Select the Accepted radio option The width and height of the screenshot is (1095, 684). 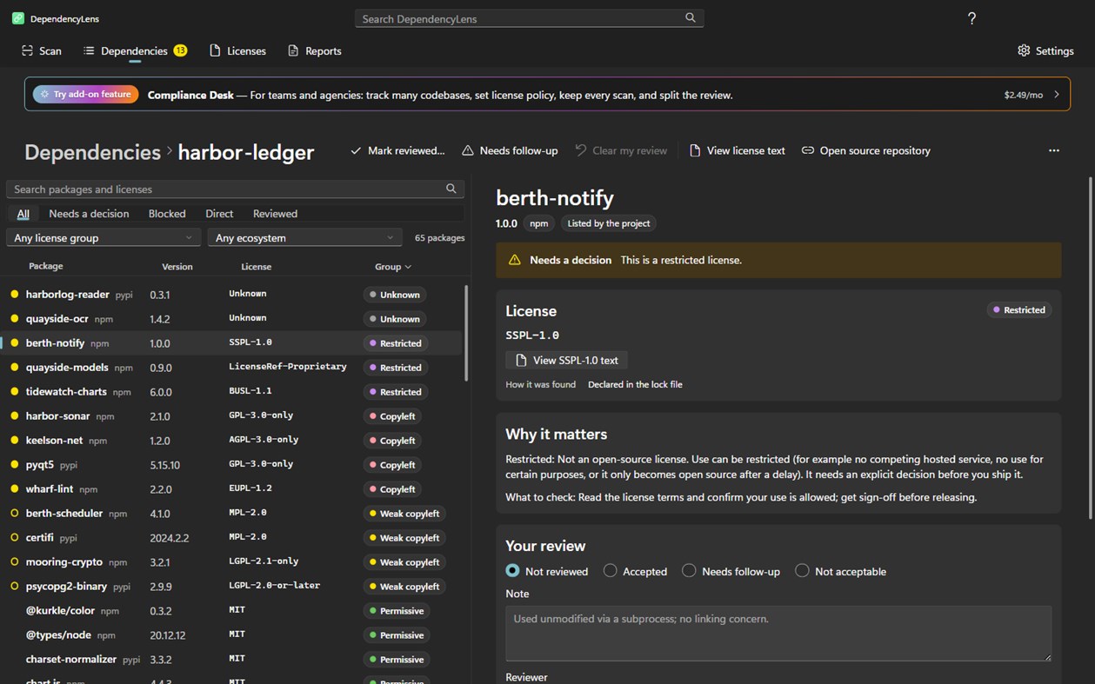pyautogui.click(x=611, y=571)
